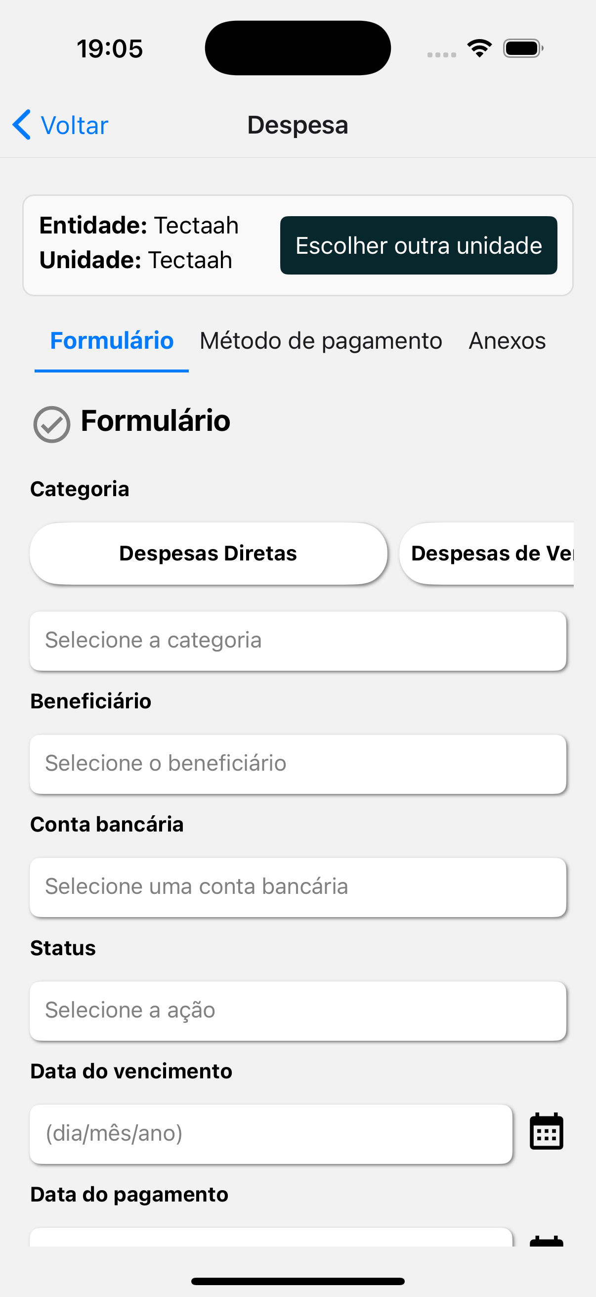Tap the battery status icon

tap(522, 48)
